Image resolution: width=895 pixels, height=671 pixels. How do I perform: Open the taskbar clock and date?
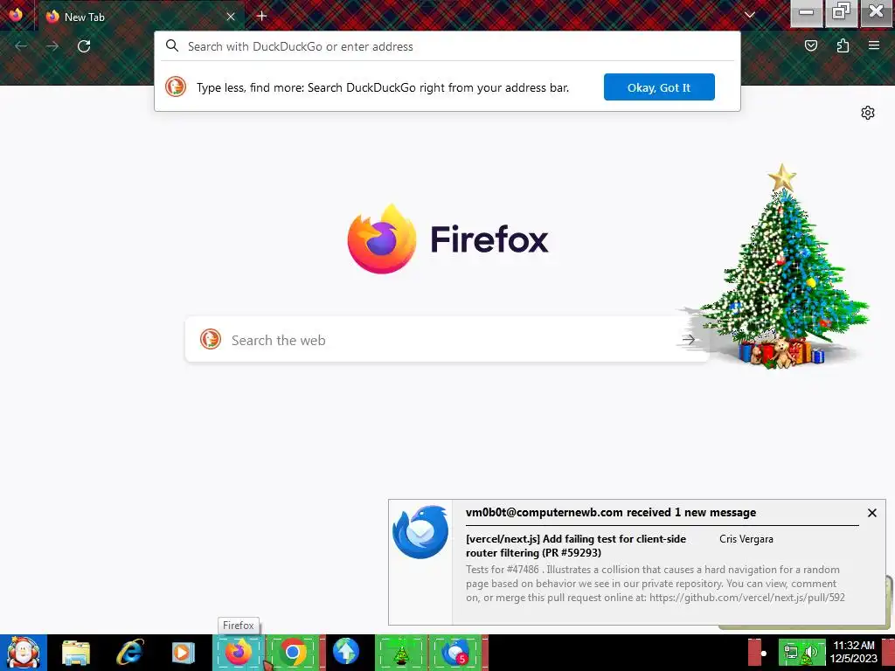pyautogui.click(x=854, y=652)
